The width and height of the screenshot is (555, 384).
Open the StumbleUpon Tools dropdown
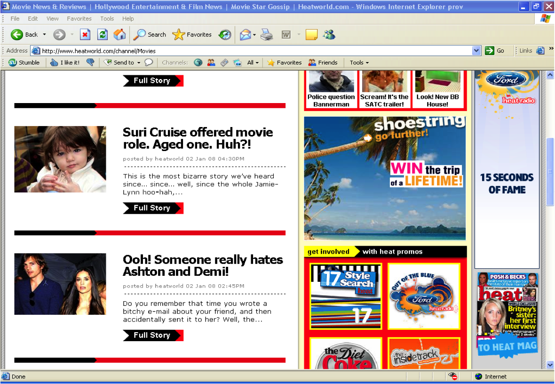359,62
